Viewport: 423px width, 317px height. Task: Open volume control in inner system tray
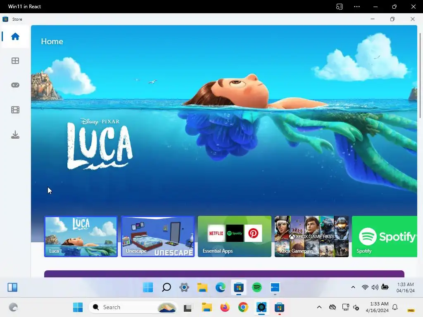tap(375, 287)
